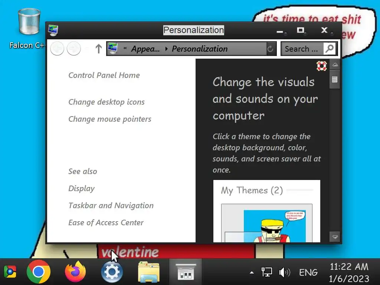
Task: Click the back navigation button
Action: (57, 49)
